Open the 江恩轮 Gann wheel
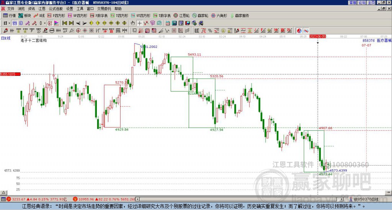The height and width of the screenshot is (210, 392). coord(182,15)
